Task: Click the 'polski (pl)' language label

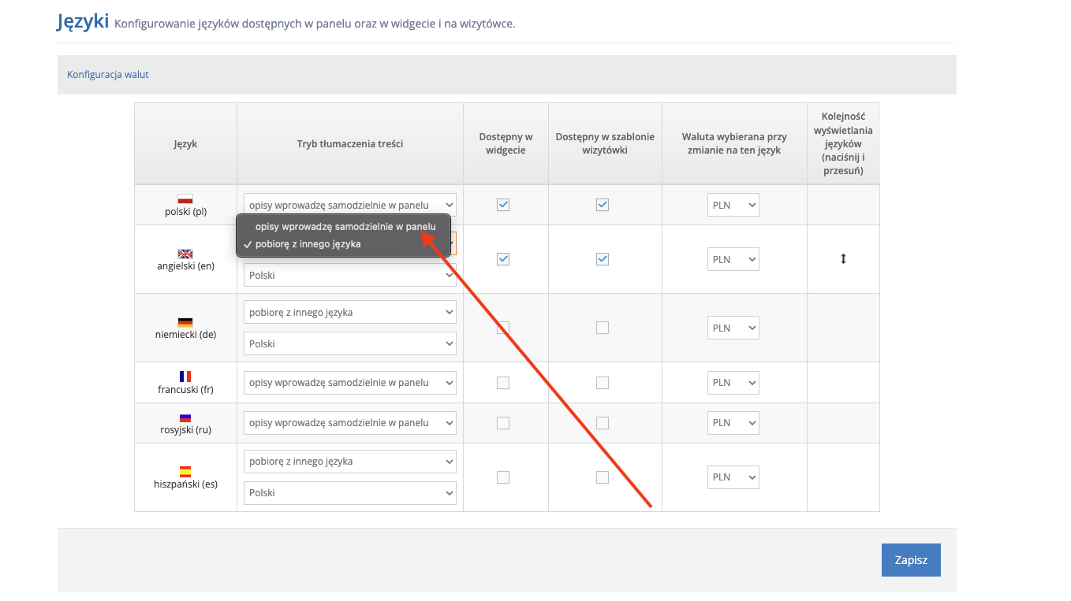Action: tap(185, 212)
